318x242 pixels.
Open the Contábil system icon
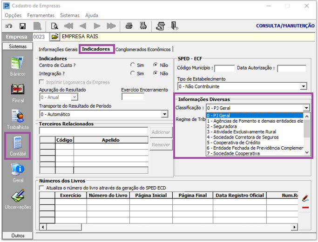click(18, 146)
